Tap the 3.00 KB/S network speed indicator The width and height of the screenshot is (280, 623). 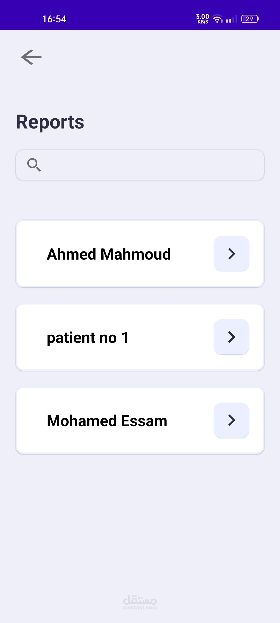click(202, 19)
